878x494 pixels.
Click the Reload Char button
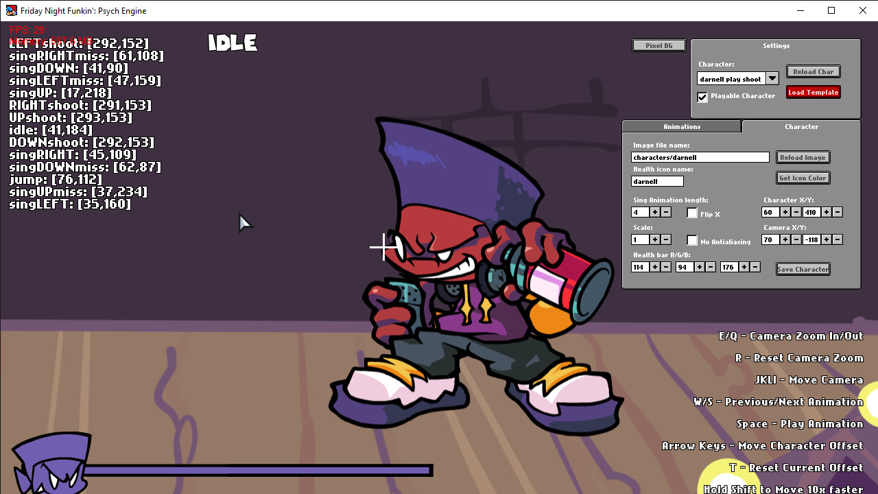click(x=814, y=72)
